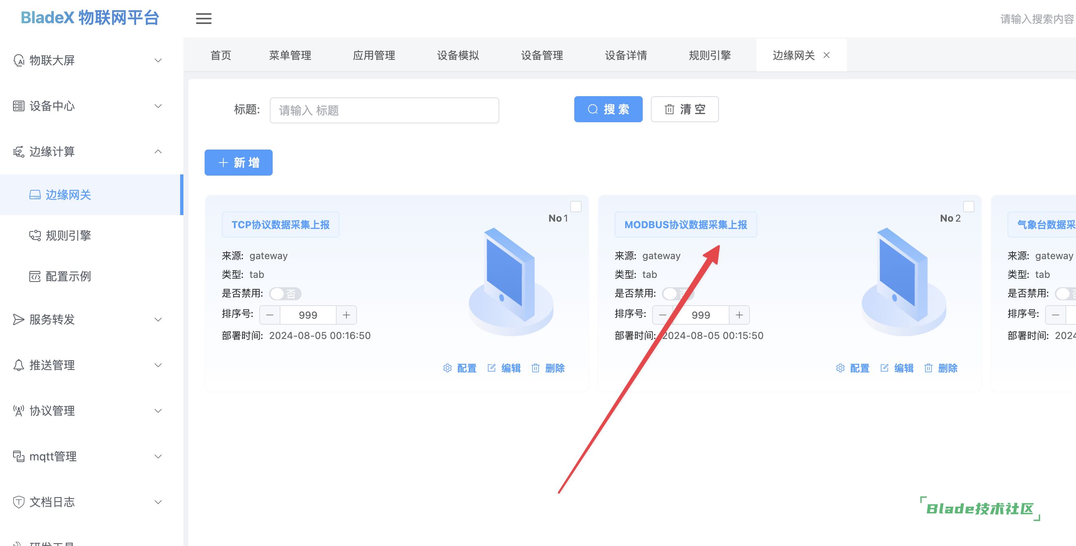Click the trash icon on TCP card 删除
Image resolution: width=1076 pixels, height=546 pixels.
pyautogui.click(x=535, y=368)
